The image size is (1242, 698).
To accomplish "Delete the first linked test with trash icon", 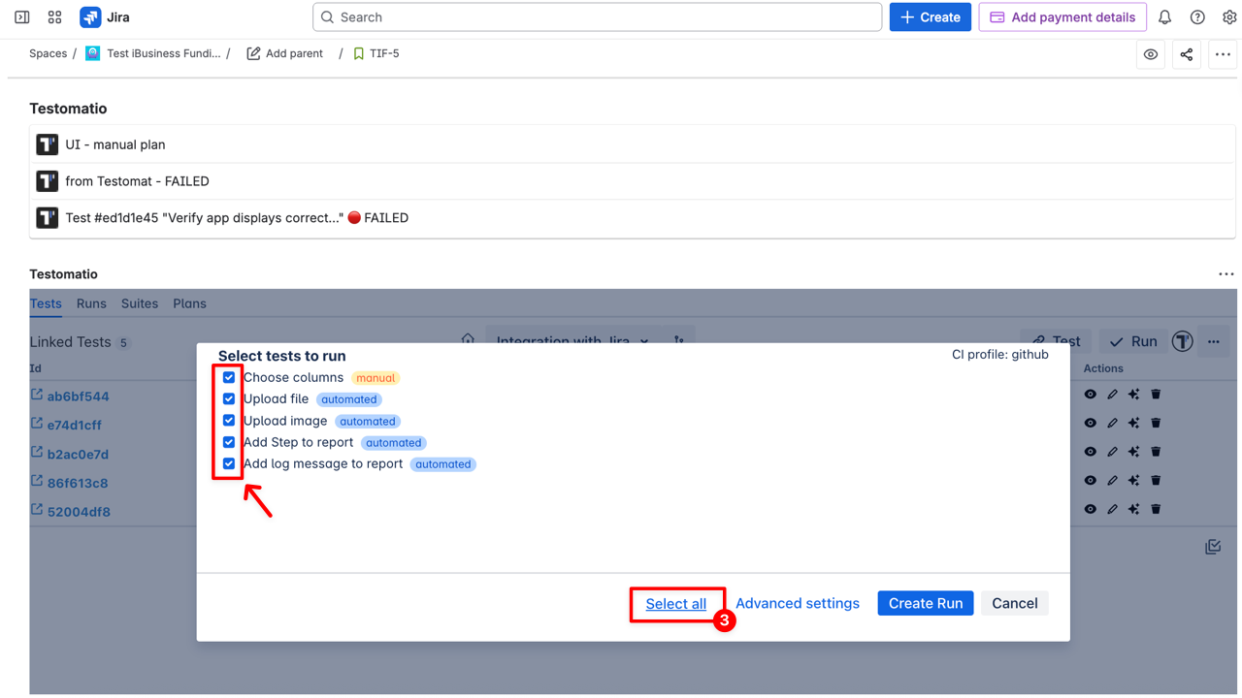I will pos(1156,395).
